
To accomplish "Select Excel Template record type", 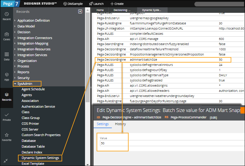I will click(x=33, y=164).
